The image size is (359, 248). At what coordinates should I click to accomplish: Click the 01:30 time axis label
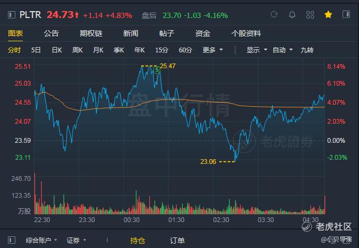coord(176,220)
